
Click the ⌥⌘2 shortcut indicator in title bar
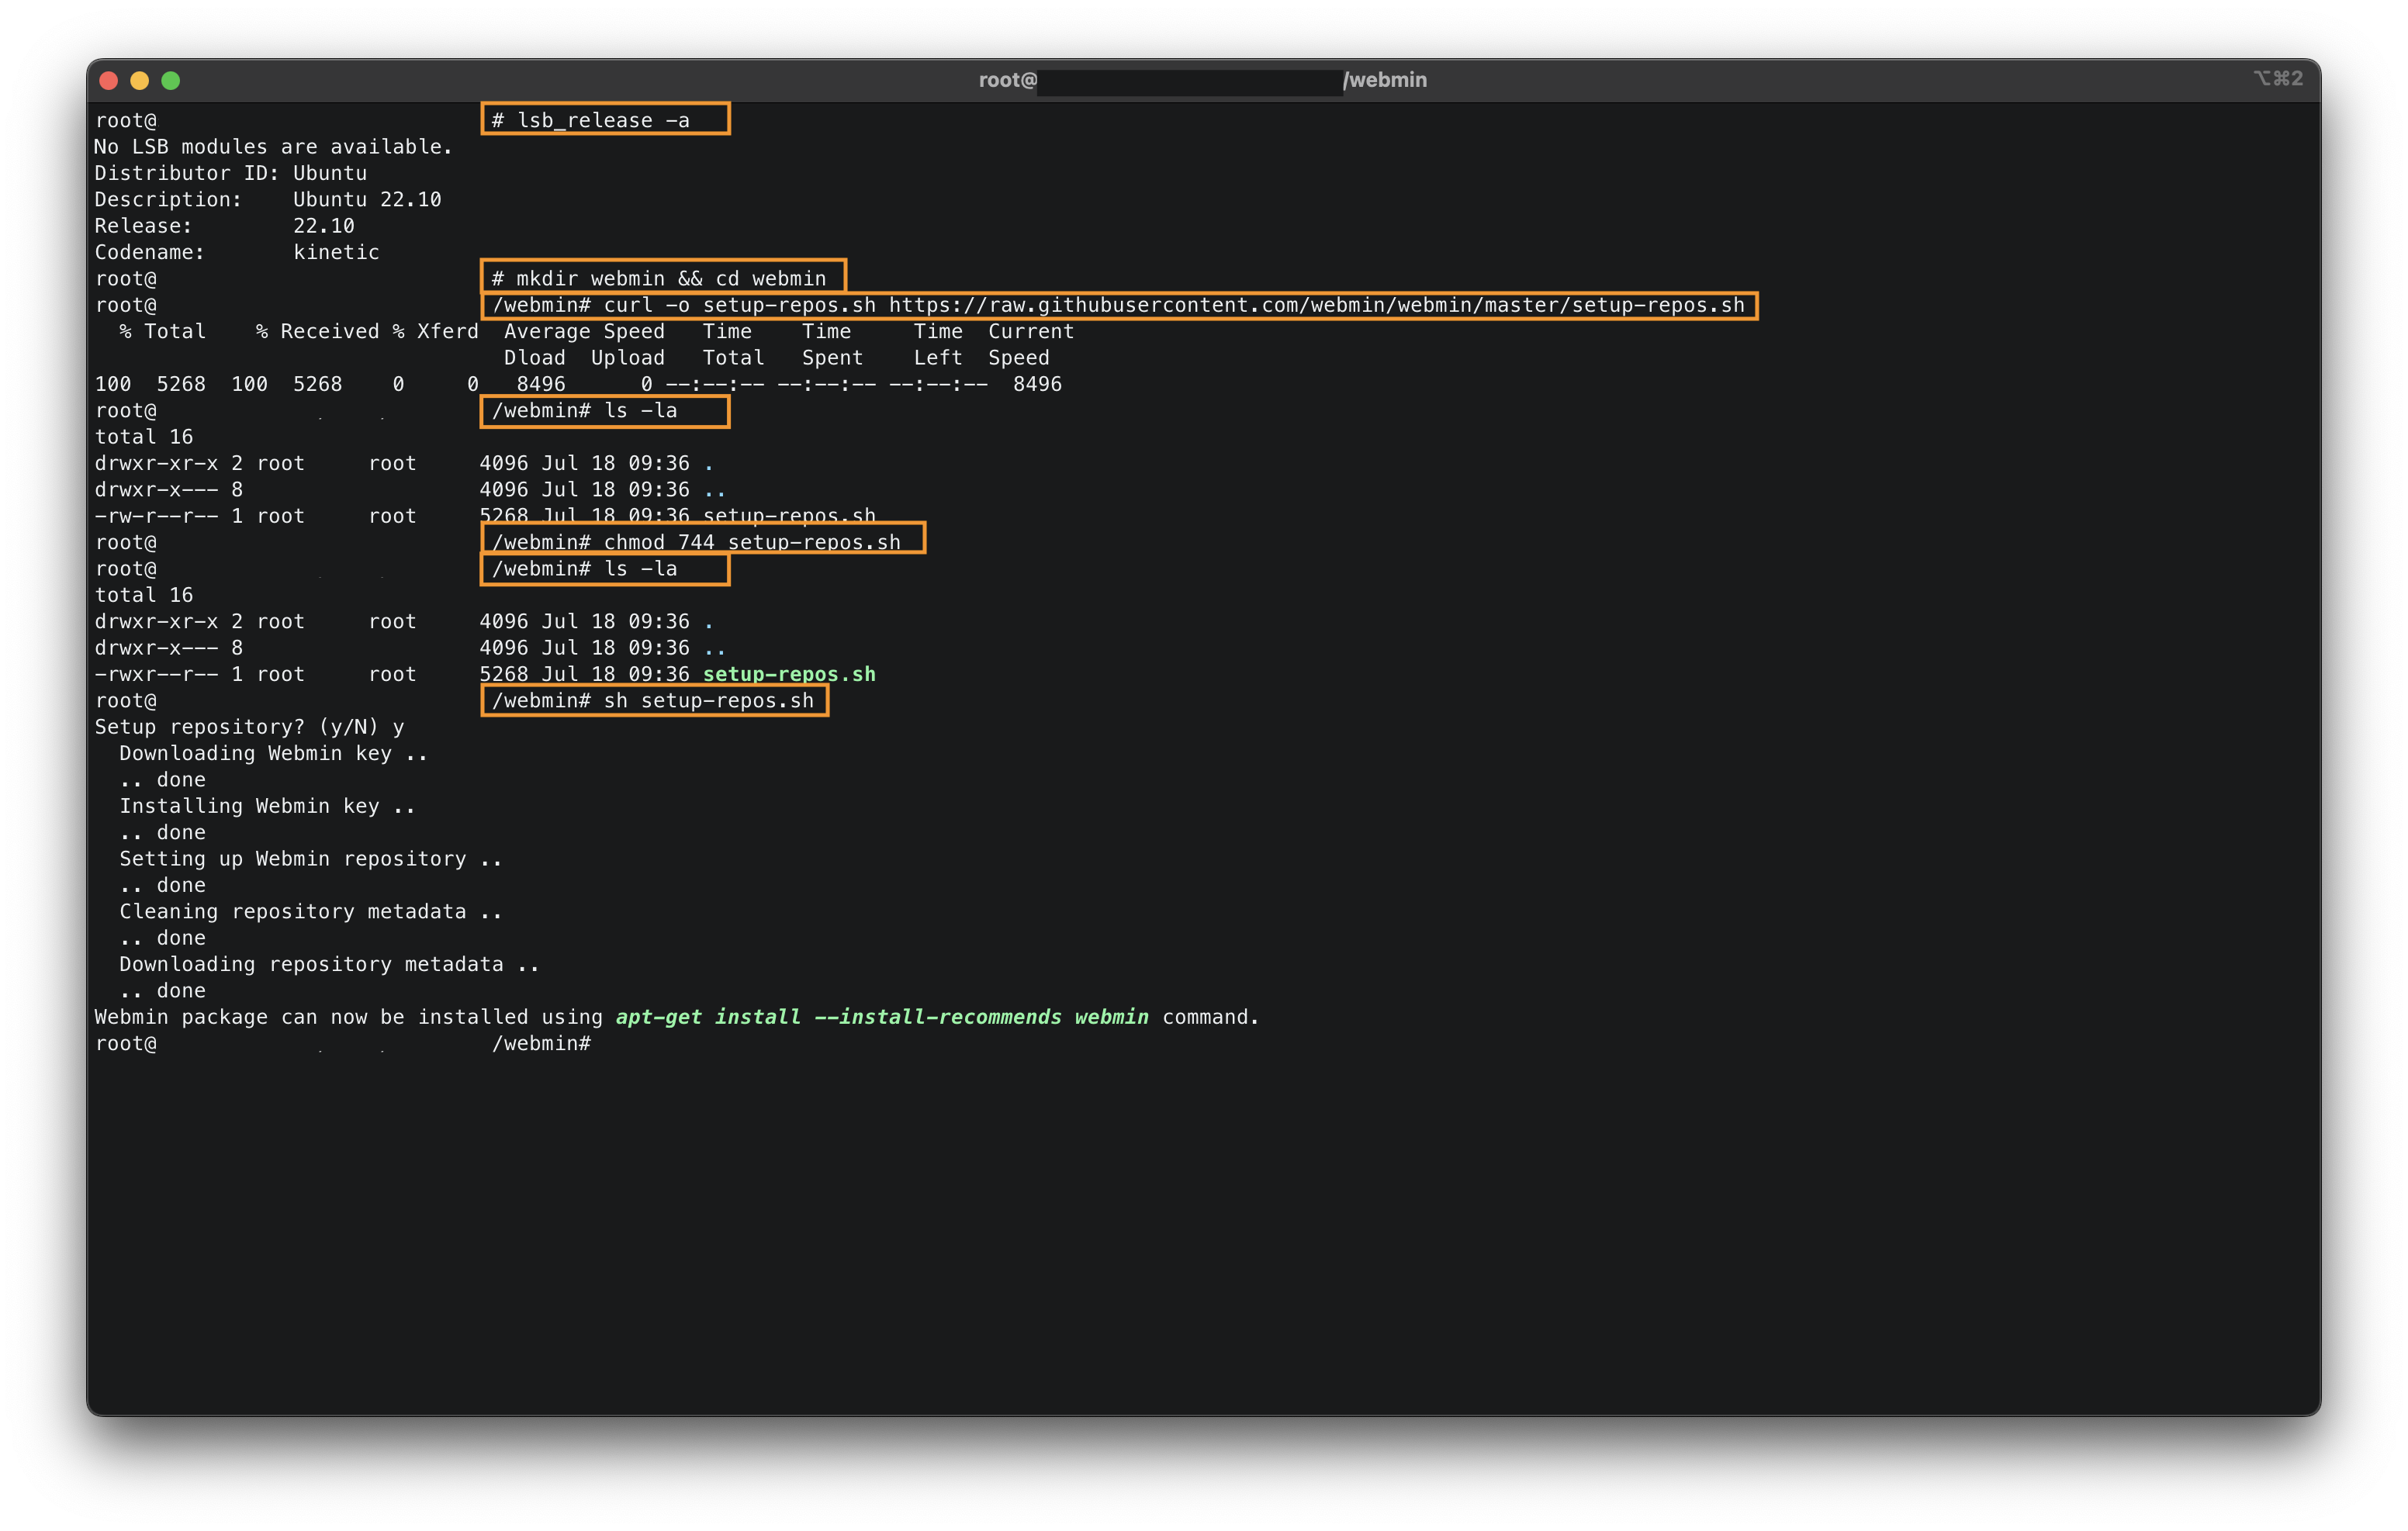tap(2279, 78)
